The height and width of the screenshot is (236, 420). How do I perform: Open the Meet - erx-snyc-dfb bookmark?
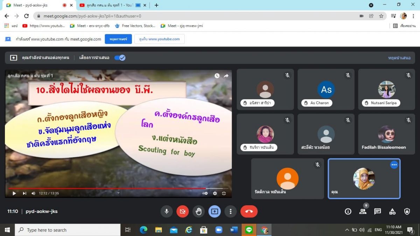90,26
